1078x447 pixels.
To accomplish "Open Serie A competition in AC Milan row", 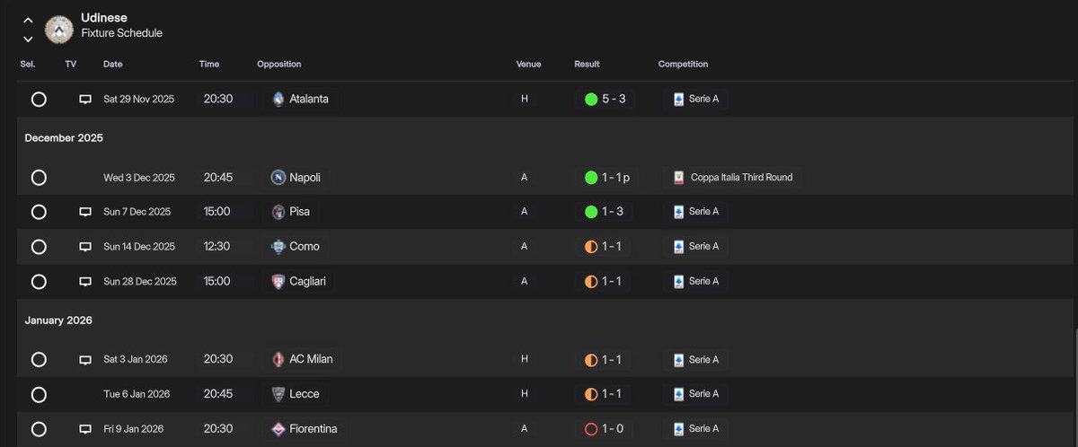I will tap(696, 360).
